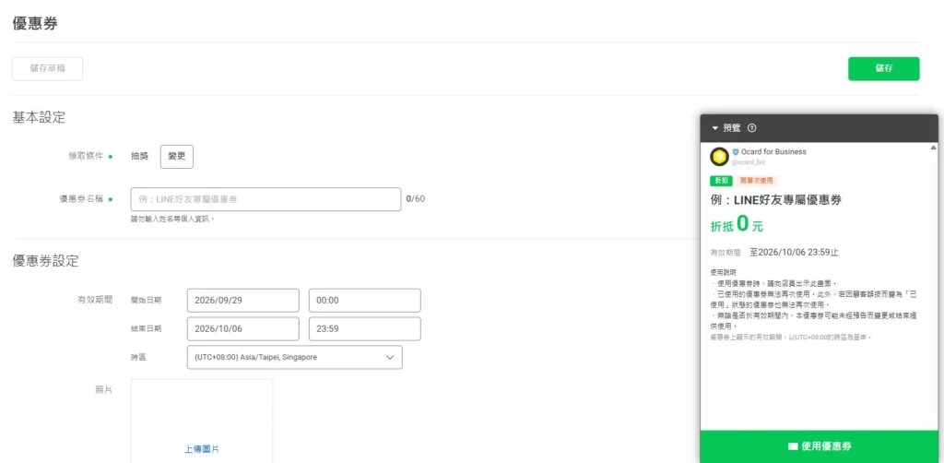Click the 儲存草稿 draft button
Screen dimensions: 944x463
tap(48, 68)
